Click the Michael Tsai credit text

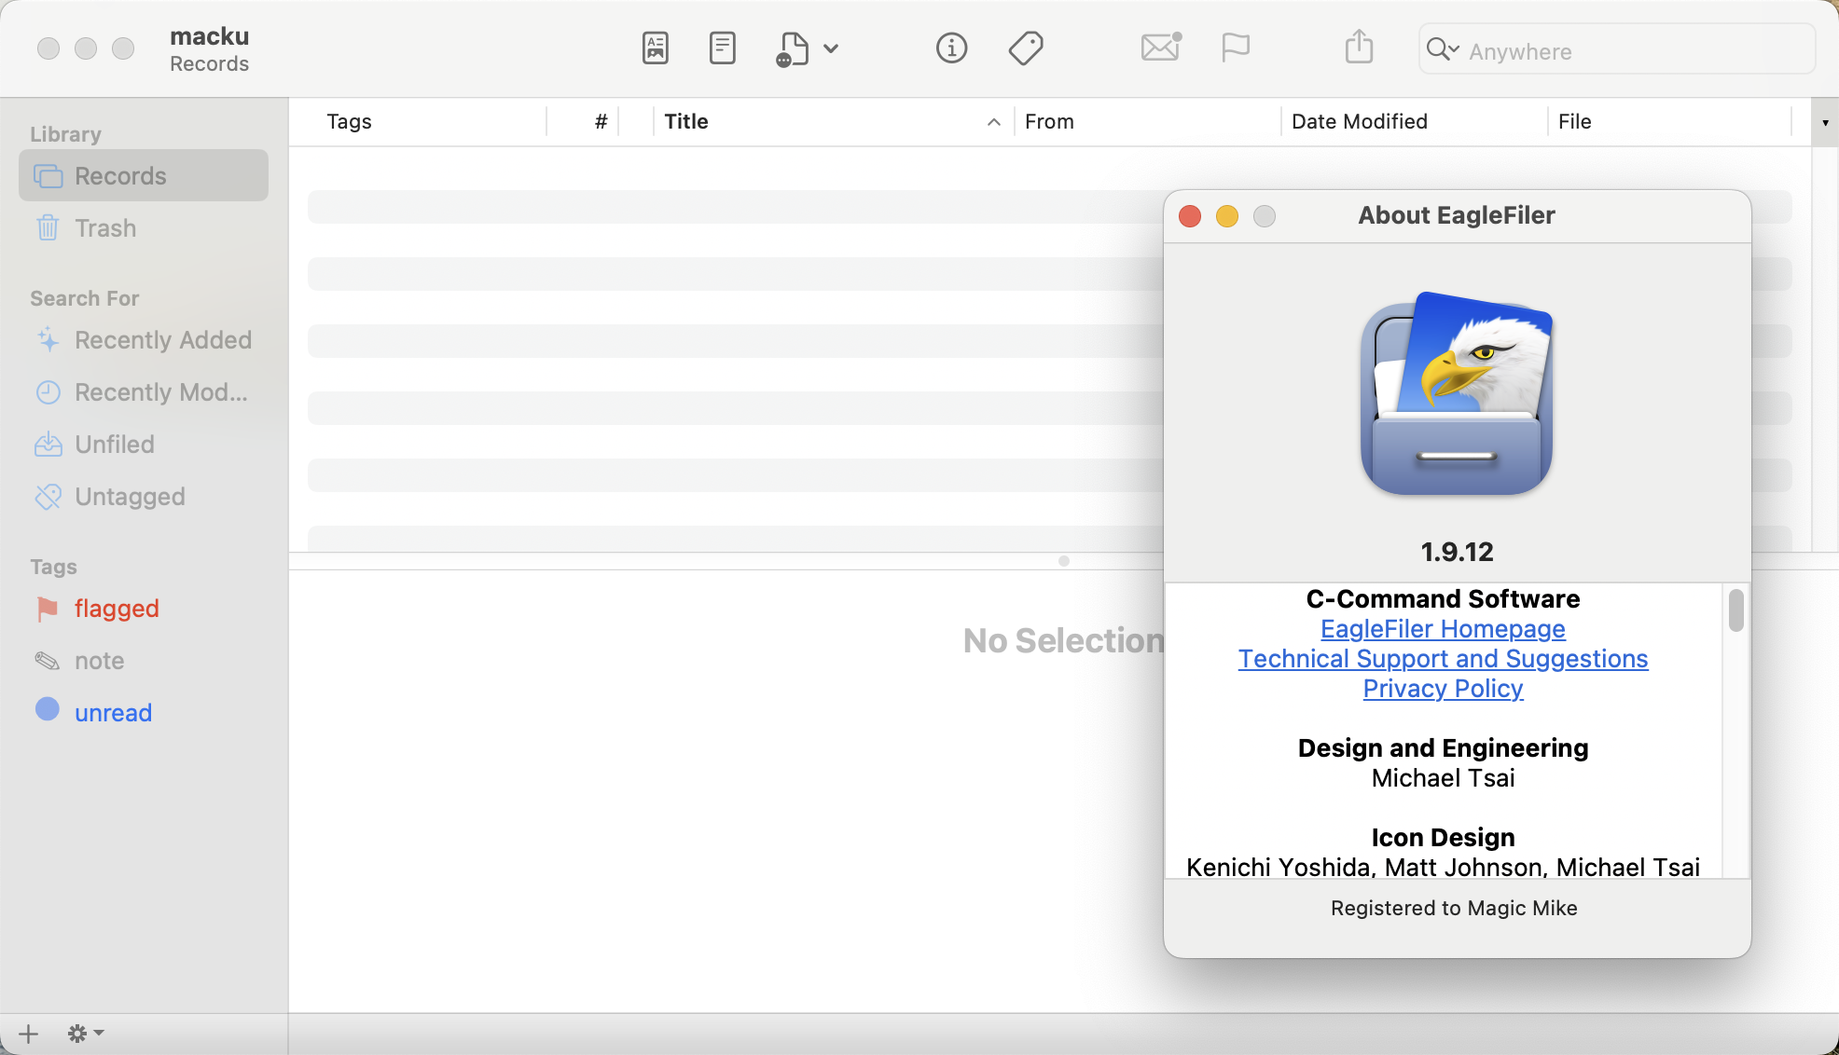[1443, 778]
